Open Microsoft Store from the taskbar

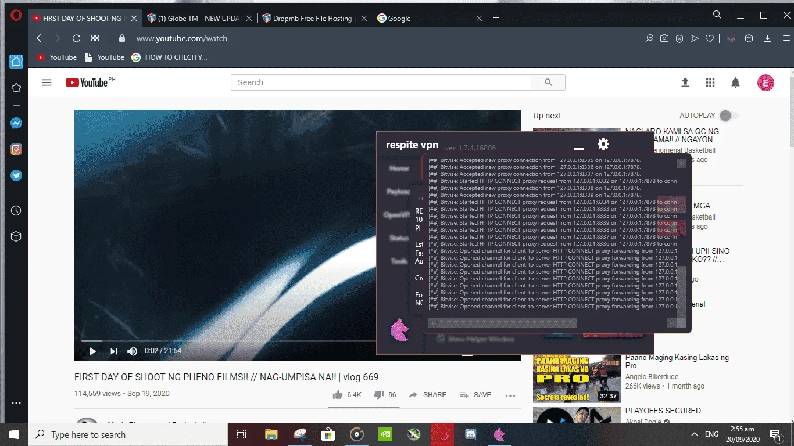pyautogui.click(x=328, y=434)
